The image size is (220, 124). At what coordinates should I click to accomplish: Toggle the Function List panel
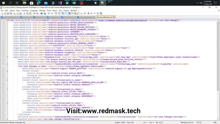pos(78,13)
